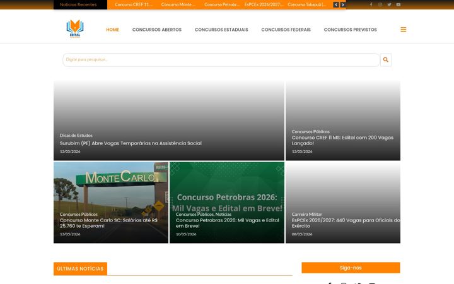Open CONCURSOS ESTADUAIS menu
454x284 pixels.
221,30
